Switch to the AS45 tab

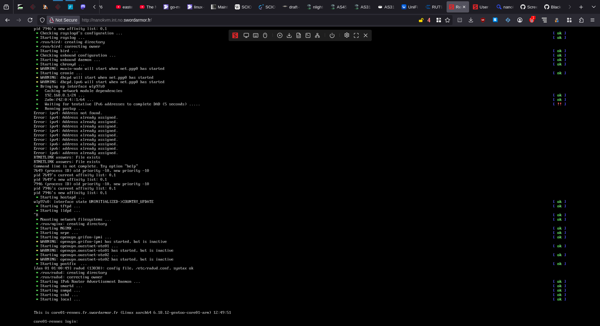[x=339, y=7]
